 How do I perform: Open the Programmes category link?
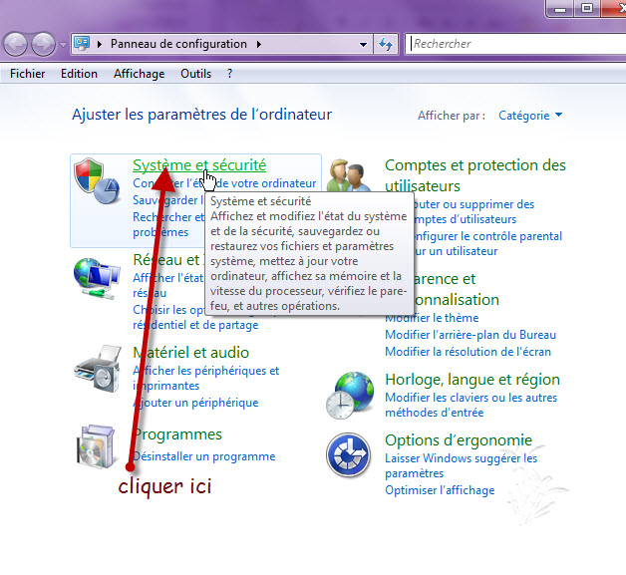click(x=177, y=434)
